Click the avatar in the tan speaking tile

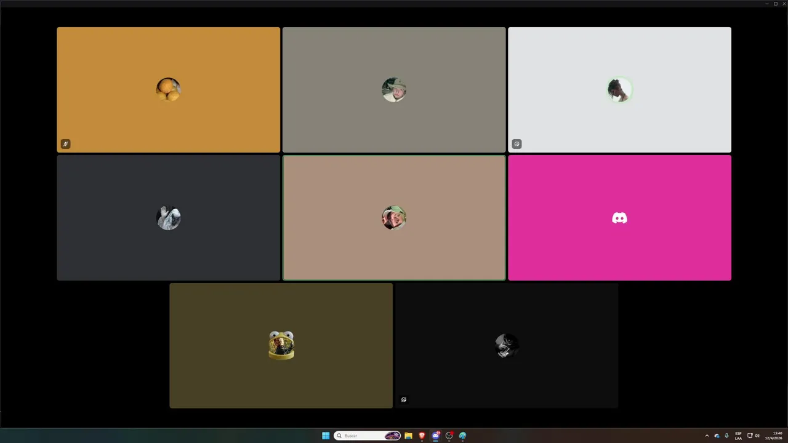click(394, 218)
